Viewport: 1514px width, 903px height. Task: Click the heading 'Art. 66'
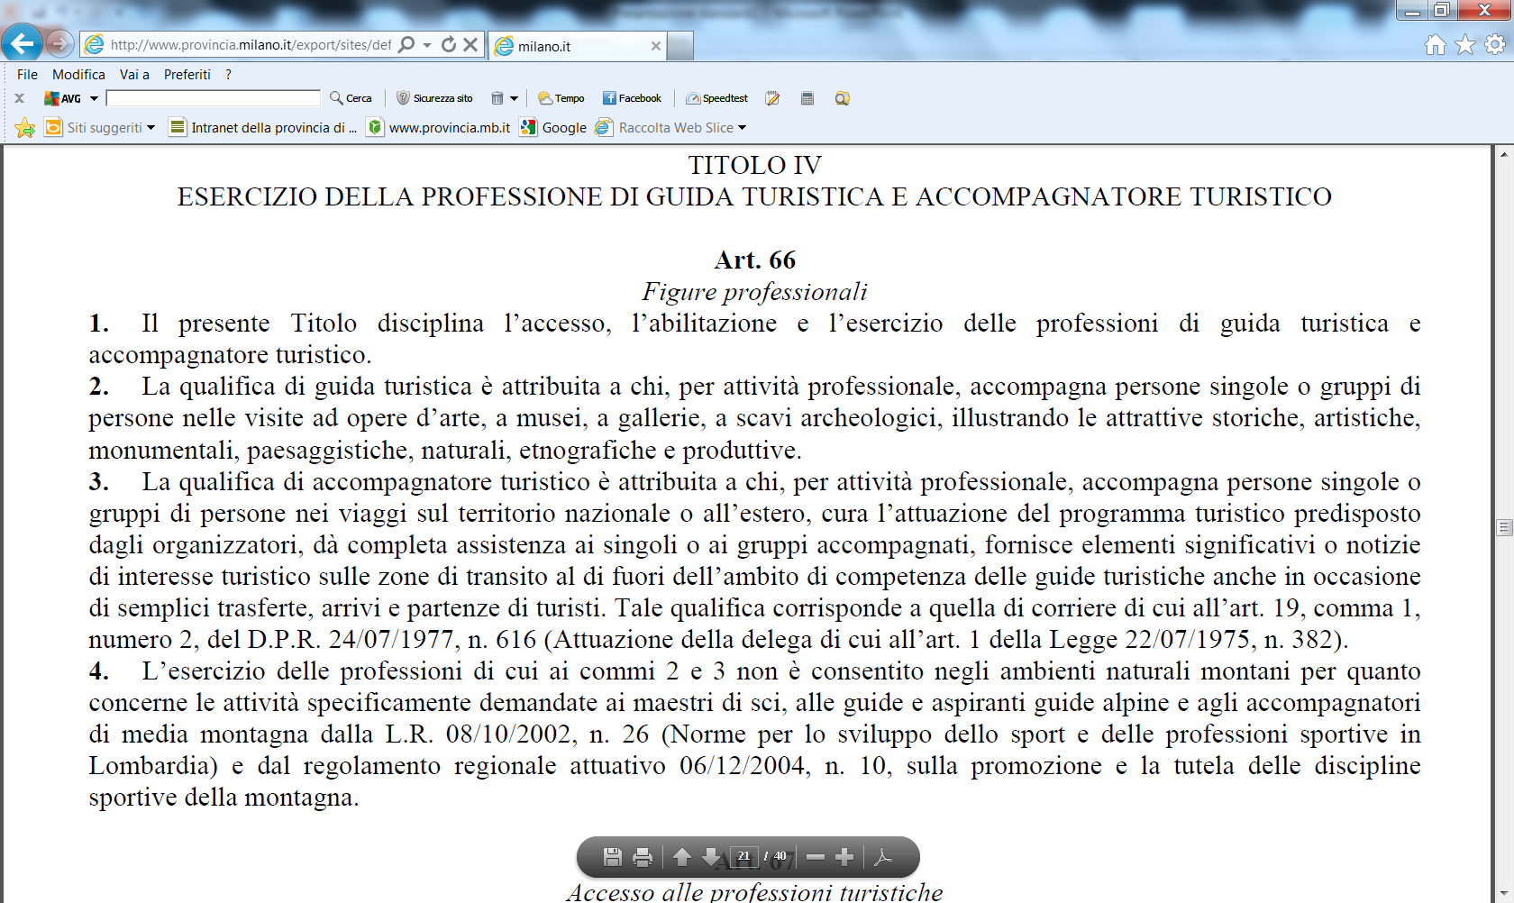pos(755,260)
